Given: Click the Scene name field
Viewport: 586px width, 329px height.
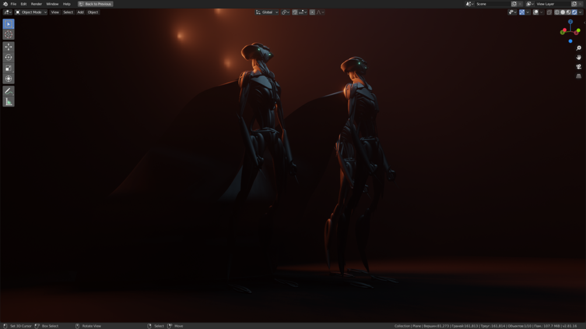Looking at the screenshot, I should 492,3.
